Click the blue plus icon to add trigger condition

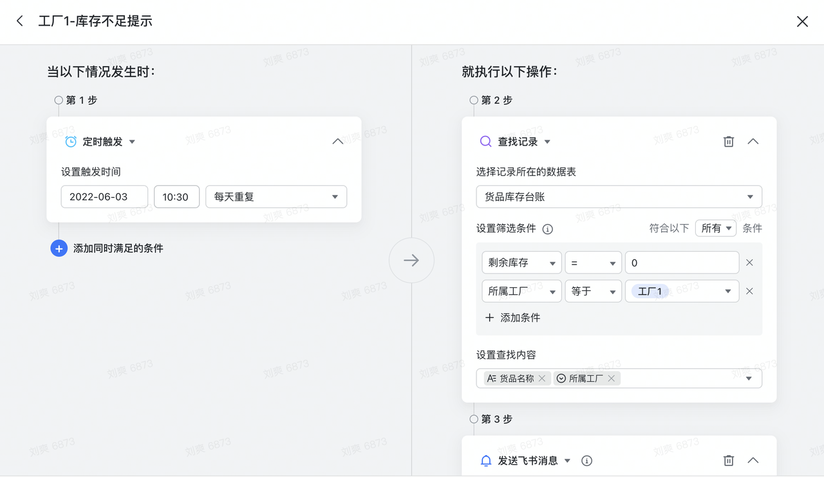click(59, 248)
